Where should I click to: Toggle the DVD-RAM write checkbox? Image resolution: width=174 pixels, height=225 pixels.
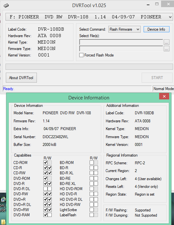[49, 215]
